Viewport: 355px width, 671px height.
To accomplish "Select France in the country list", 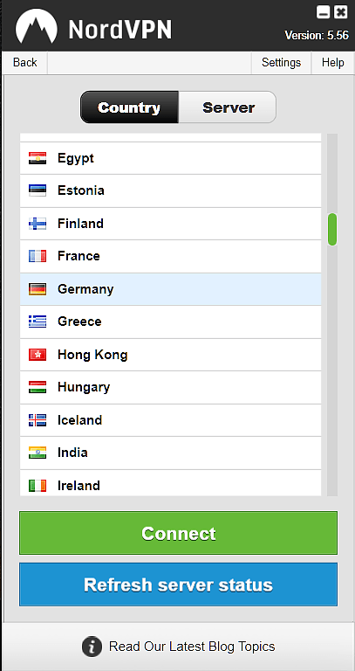I will tap(170, 256).
